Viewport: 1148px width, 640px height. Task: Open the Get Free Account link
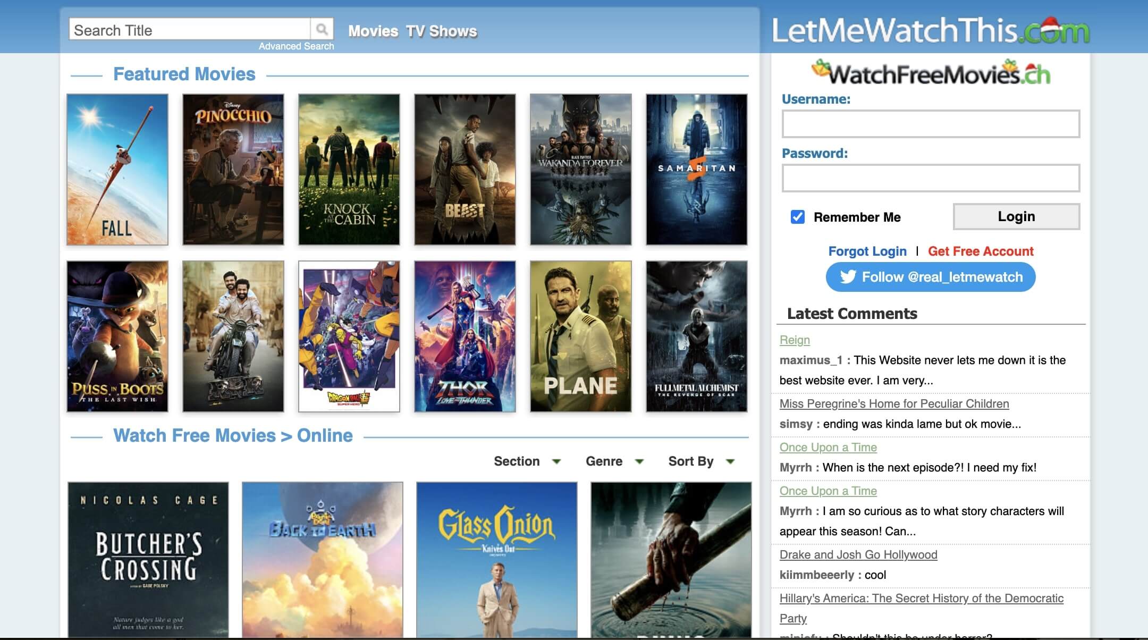pyautogui.click(x=980, y=251)
